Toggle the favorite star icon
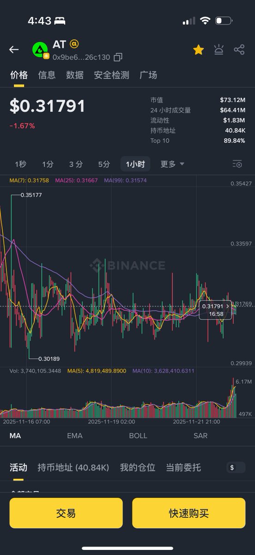Viewport: 255px width, 555px height. coord(198,50)
